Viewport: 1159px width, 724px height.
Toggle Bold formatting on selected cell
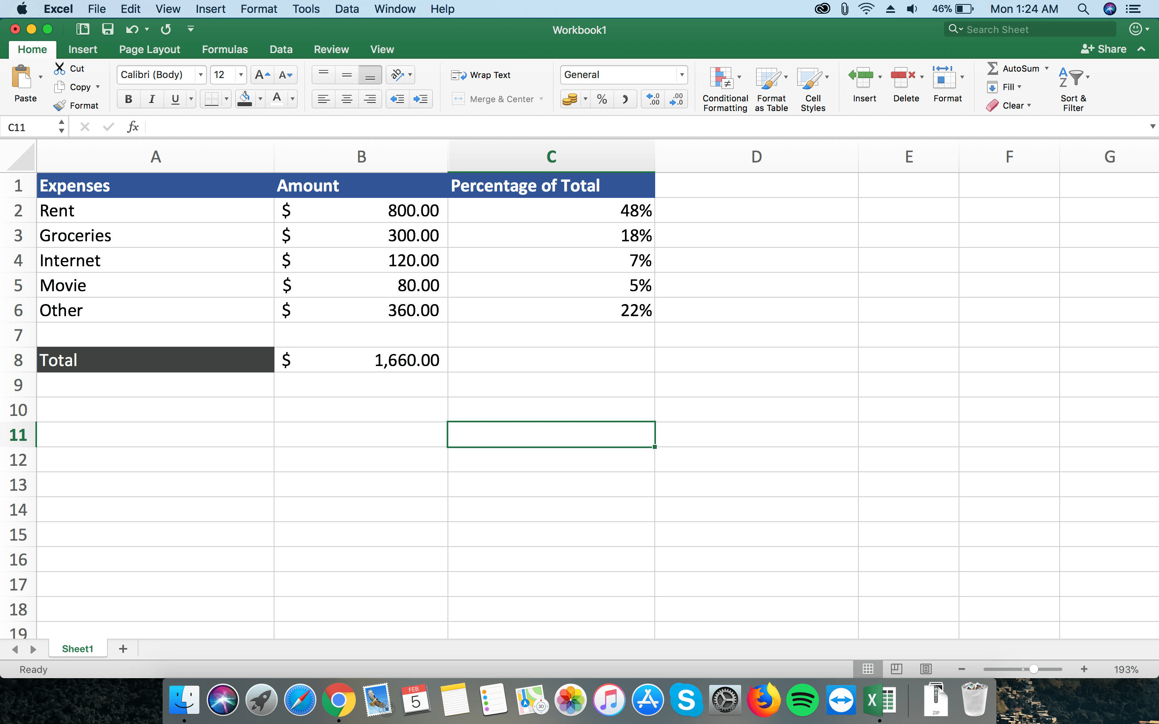tap(128, 99)
